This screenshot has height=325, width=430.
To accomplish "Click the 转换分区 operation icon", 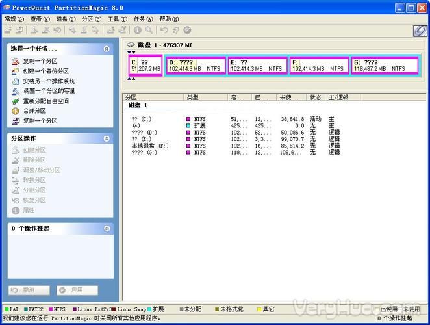I will (16, 180).
